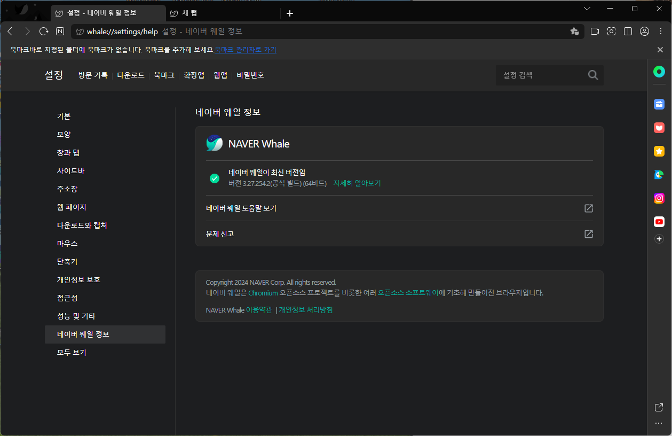The height and width of the screenshot is (436, 672).
Task: Select the 설정 - 네이버 웨일 정보 tab
Action: (x=108, y=13)
